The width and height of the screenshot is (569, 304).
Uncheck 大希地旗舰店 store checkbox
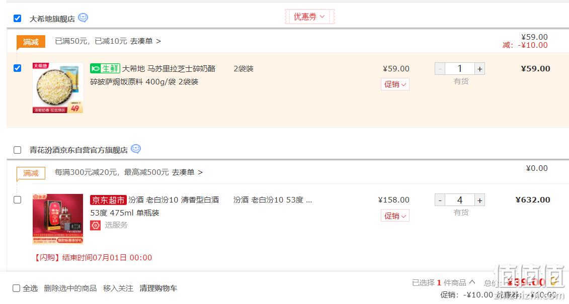point(17,18)
